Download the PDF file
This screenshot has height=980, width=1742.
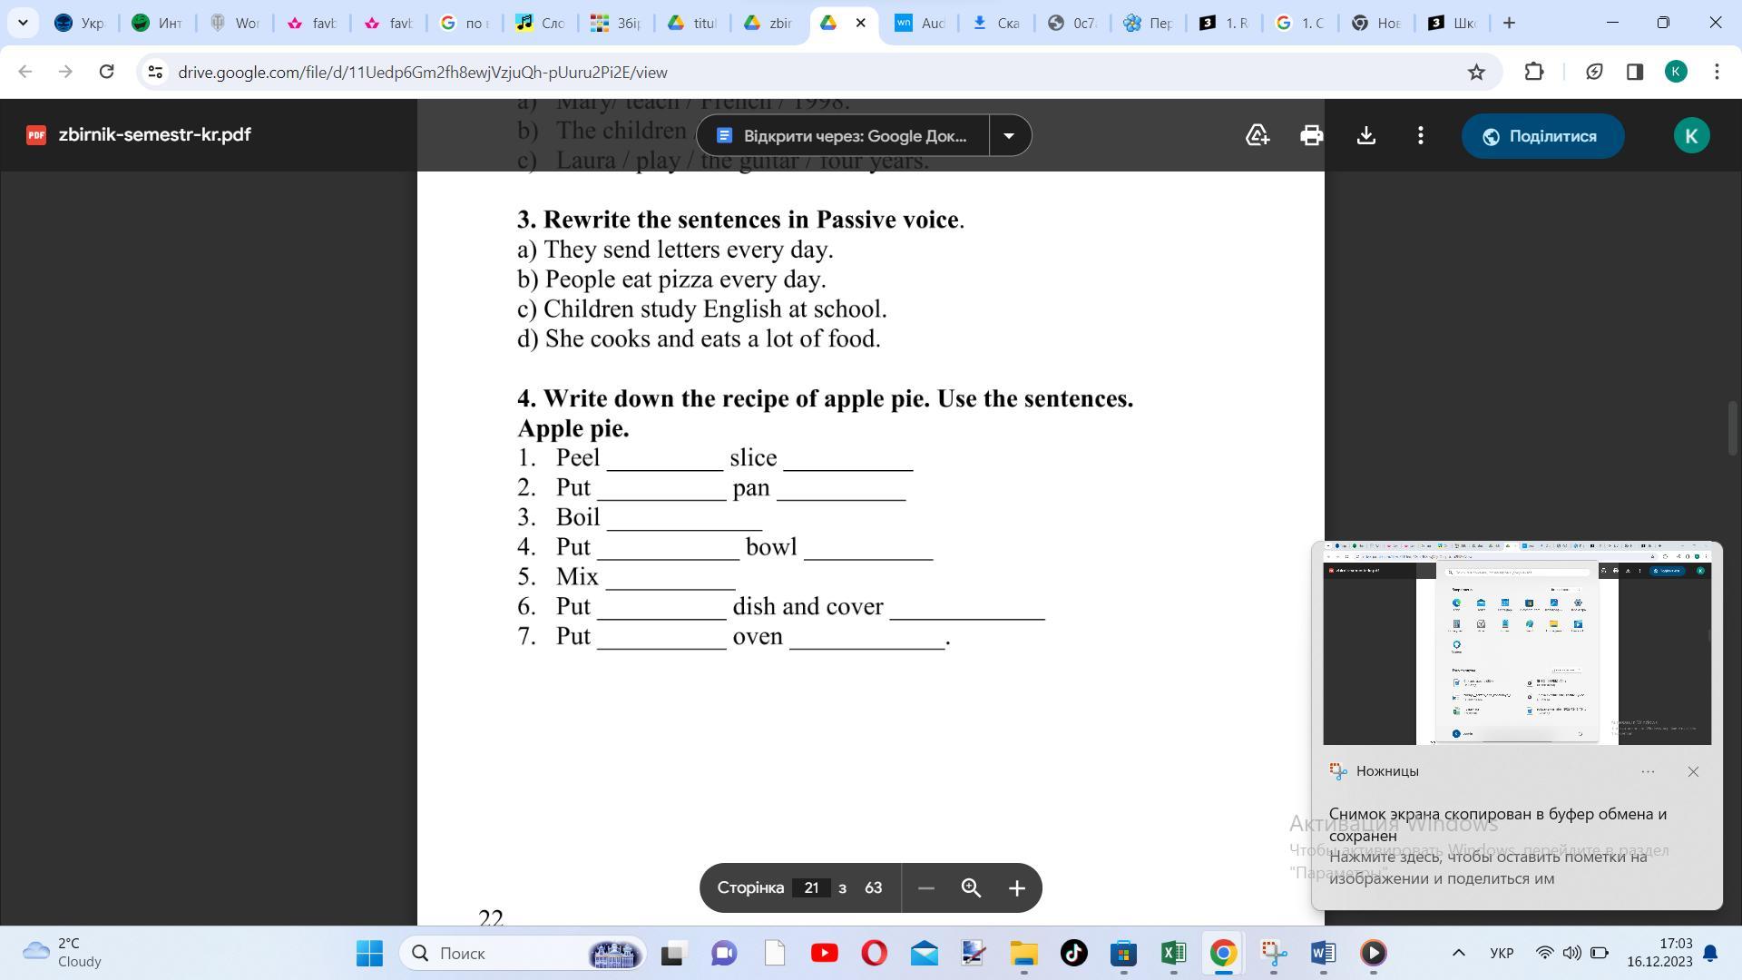coord(1365,135)
